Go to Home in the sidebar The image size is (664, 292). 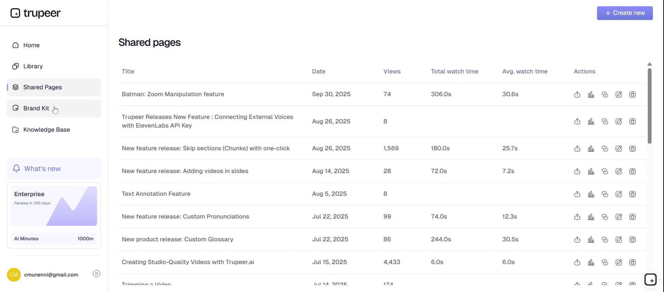(54, 45)
